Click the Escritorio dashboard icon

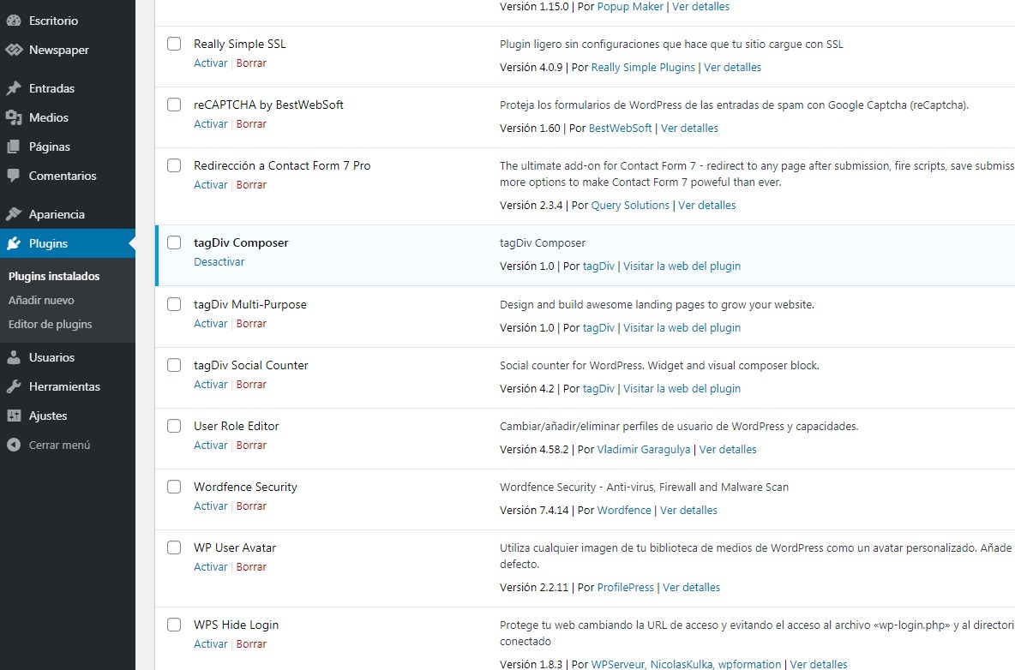[x=14, y=21]
